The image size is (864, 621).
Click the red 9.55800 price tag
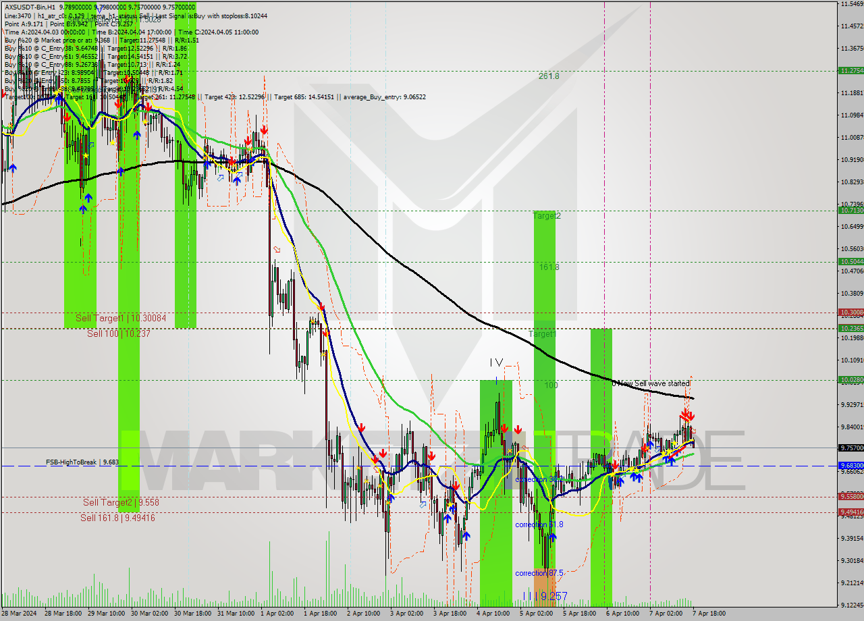coord(850,496)
